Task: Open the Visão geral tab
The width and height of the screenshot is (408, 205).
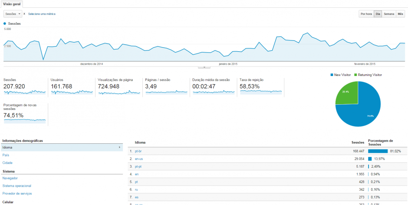Action: pyautogui.click(x=11, y=4)
